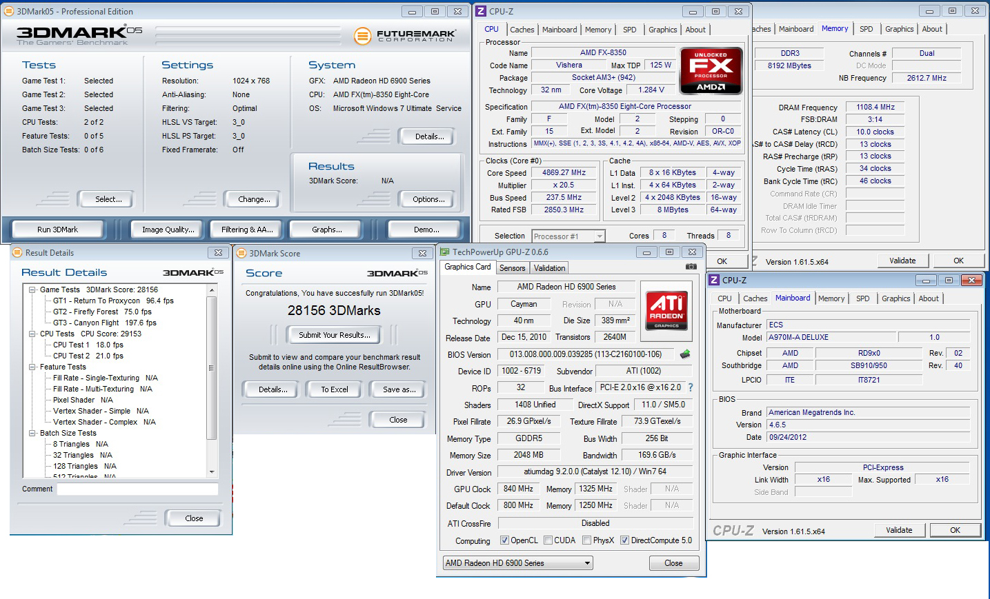Click the Comment input field
Image resolution: width=990 pixels, height=599 pixels.
[x=137, y=489]
